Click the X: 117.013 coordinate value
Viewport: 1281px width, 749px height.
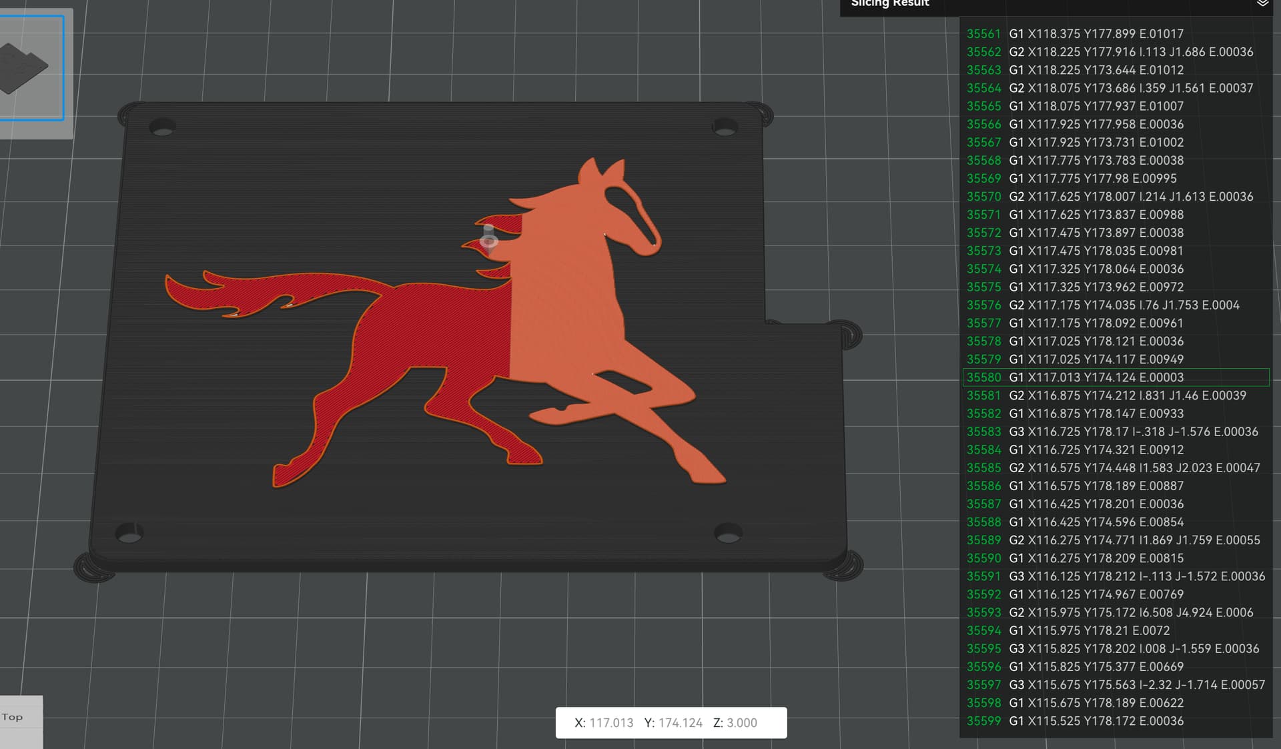tap(604, 723)
